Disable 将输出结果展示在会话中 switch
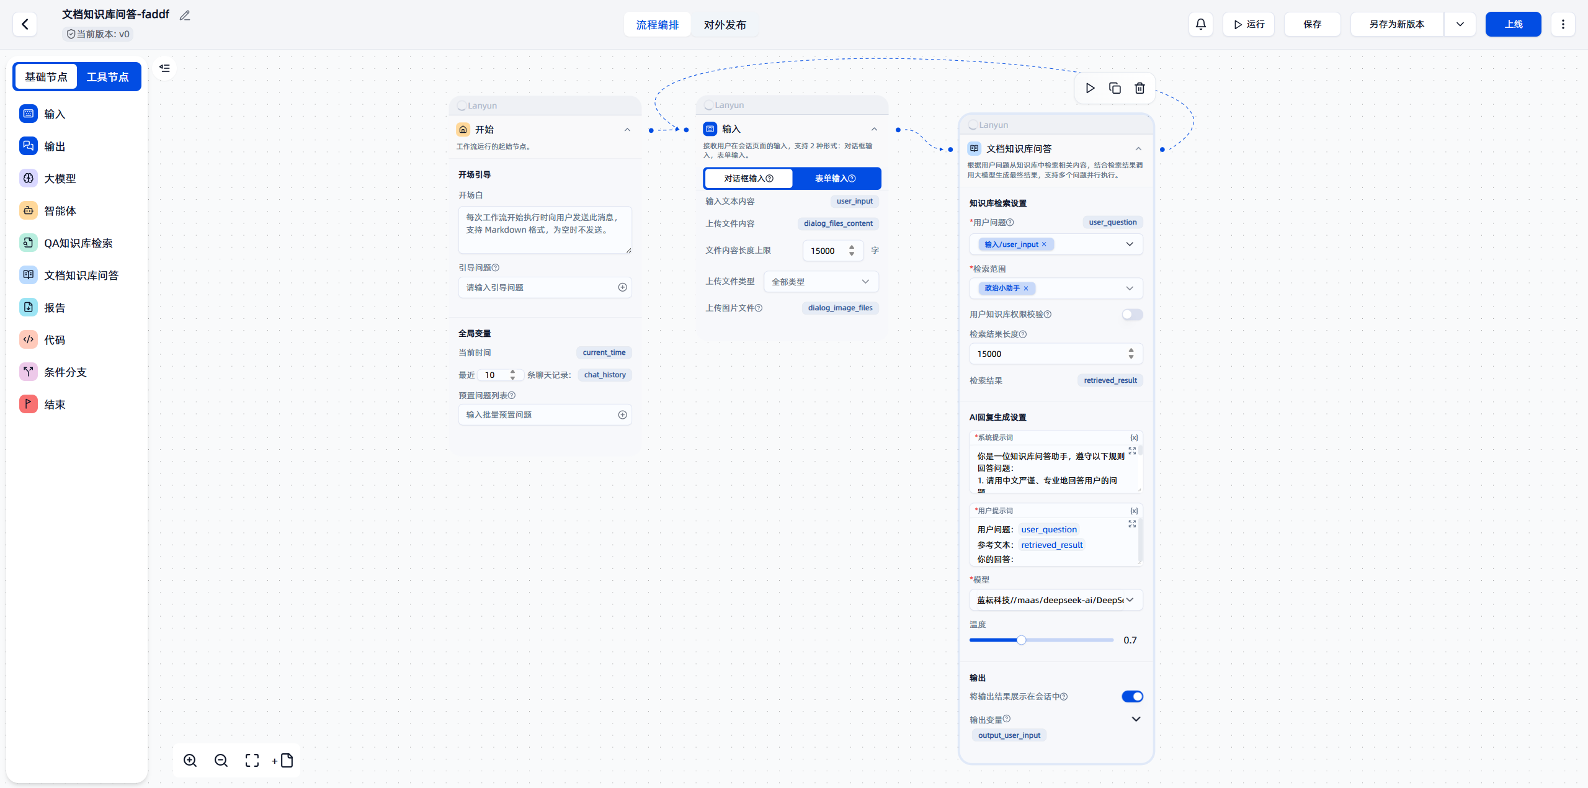 [x=1131, y=696]
